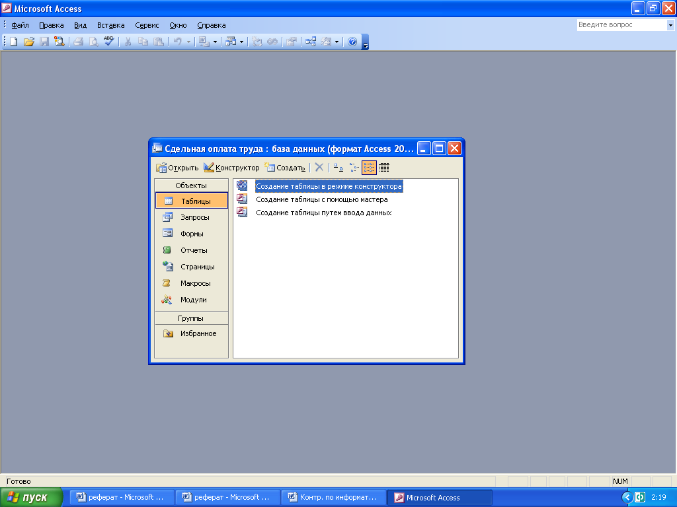Open the Вид menu

(80, 26)
